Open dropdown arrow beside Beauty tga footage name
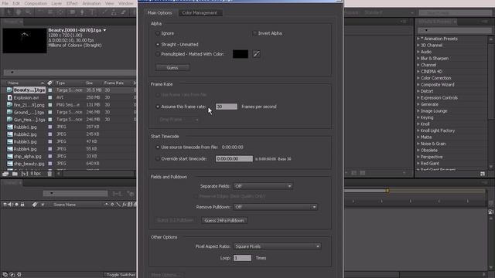 tap(104, 30)
